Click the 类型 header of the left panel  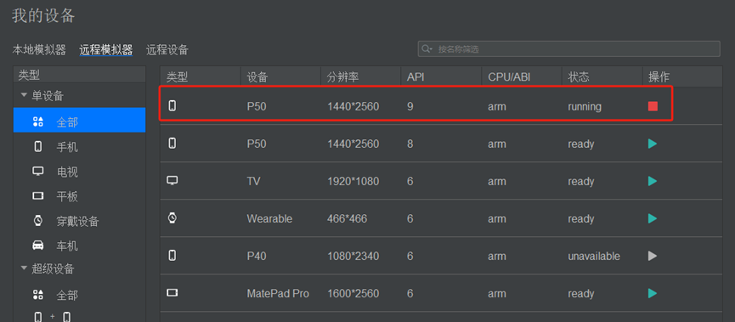pyautogui.click(x=79, y=75)
